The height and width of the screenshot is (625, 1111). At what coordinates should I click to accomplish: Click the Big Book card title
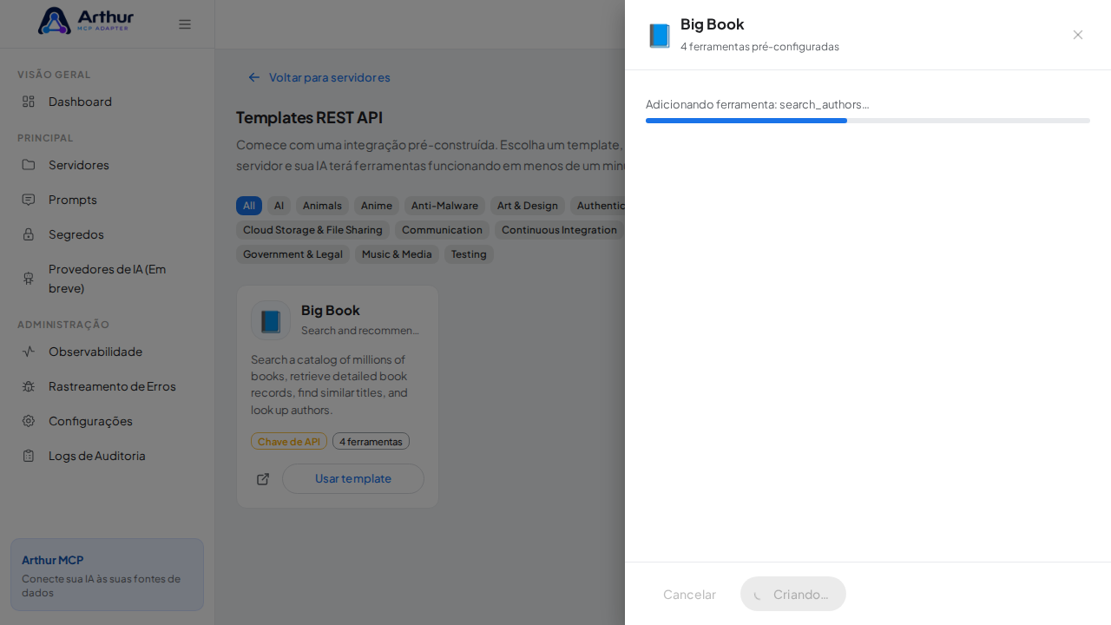(331, 310)
